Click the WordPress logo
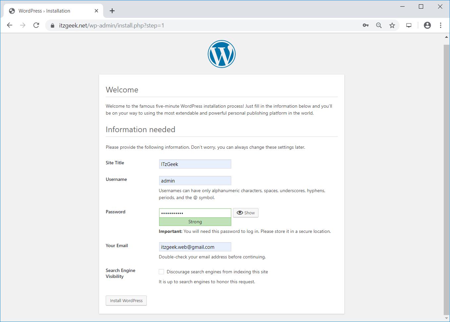 pos(222,54)
